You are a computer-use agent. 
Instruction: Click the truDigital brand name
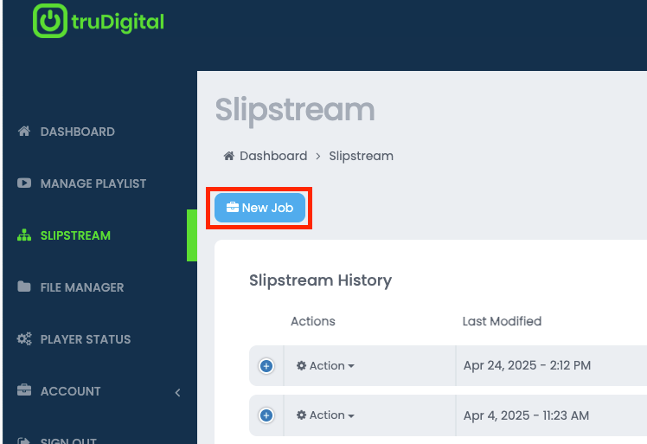pos(118,23)
